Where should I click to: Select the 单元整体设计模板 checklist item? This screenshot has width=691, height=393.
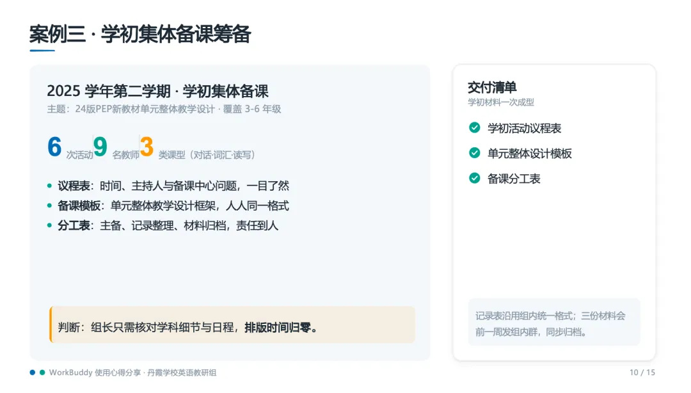[x=520, y=154]
